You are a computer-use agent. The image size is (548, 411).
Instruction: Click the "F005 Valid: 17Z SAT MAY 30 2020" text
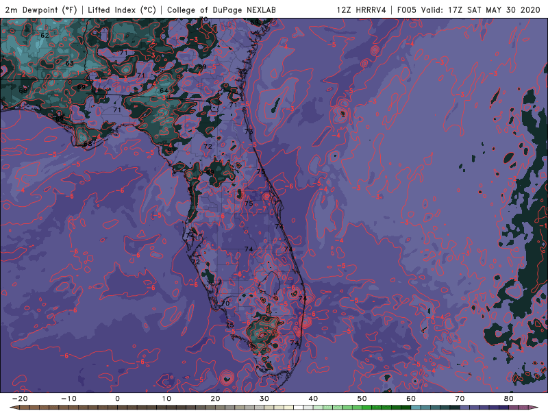coord(469,10)
